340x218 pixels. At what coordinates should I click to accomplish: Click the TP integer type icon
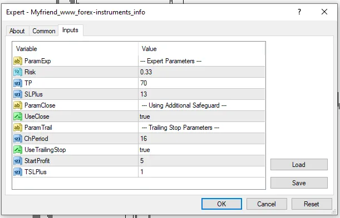[18, 83]
